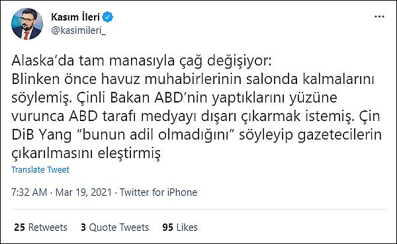Click Translate Tweet

point(40,169)
